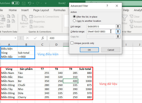142x103 pixels.
Task: Confirm filter with OK button
Action: (x=89, y=50)
